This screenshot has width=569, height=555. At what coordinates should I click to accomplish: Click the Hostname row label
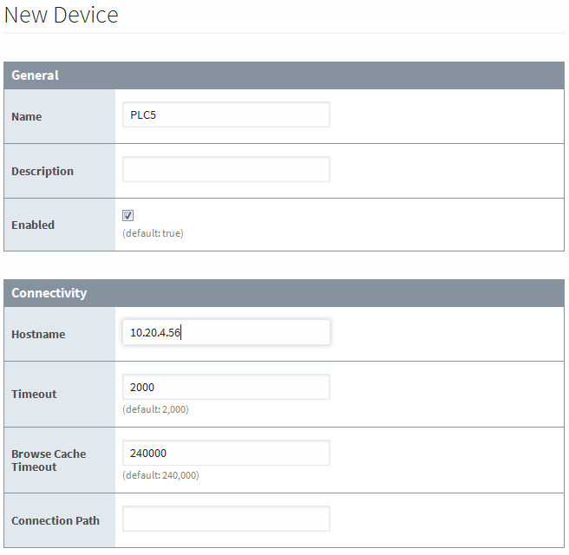click(38, 335)
